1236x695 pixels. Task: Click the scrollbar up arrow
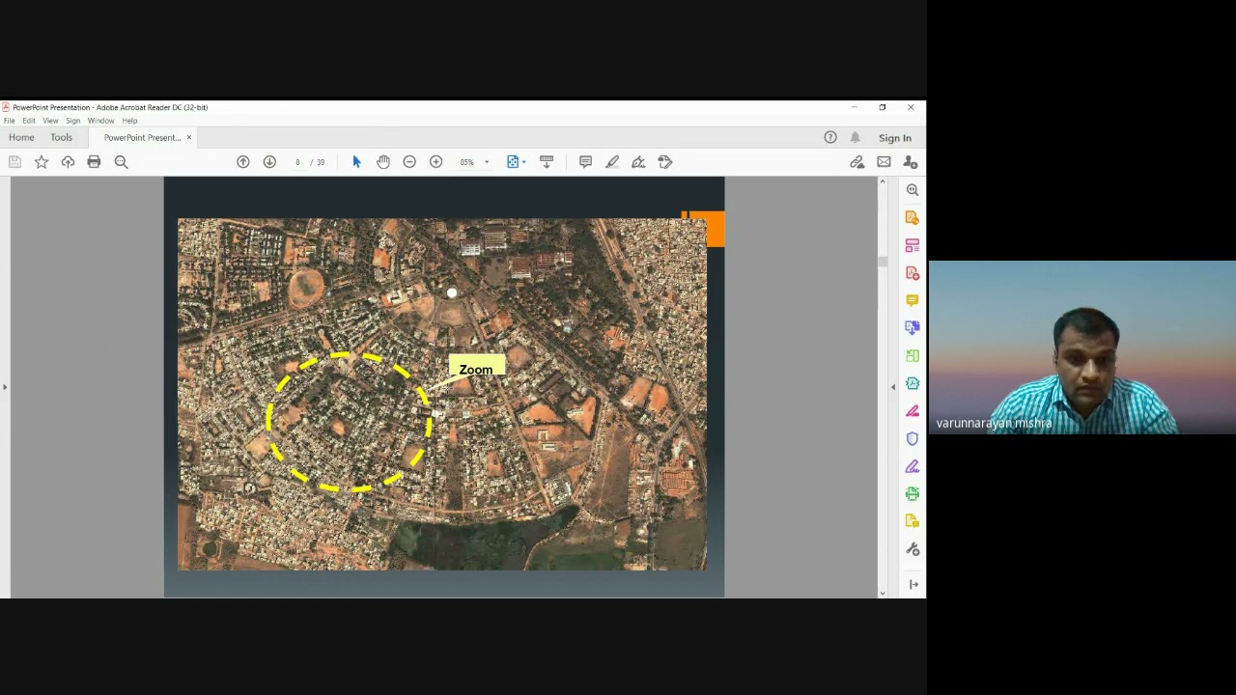tap(882, 181)
